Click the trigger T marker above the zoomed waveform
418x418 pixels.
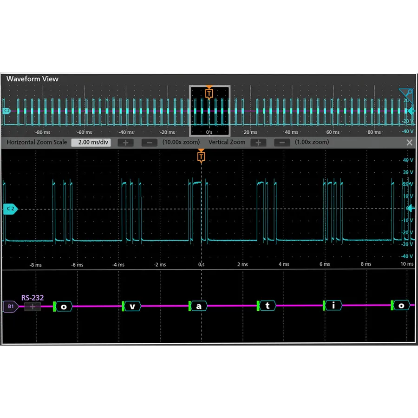(201, 157)
